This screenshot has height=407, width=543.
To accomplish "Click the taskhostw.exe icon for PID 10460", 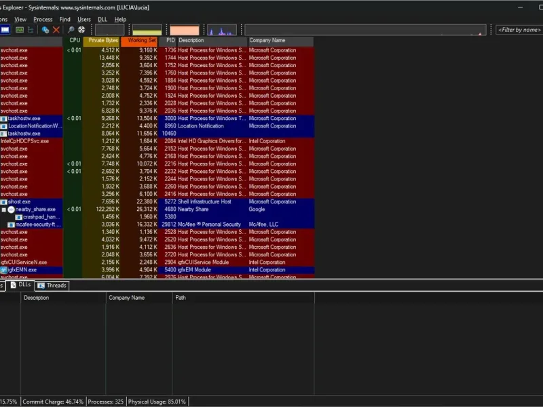I will 3,134.
